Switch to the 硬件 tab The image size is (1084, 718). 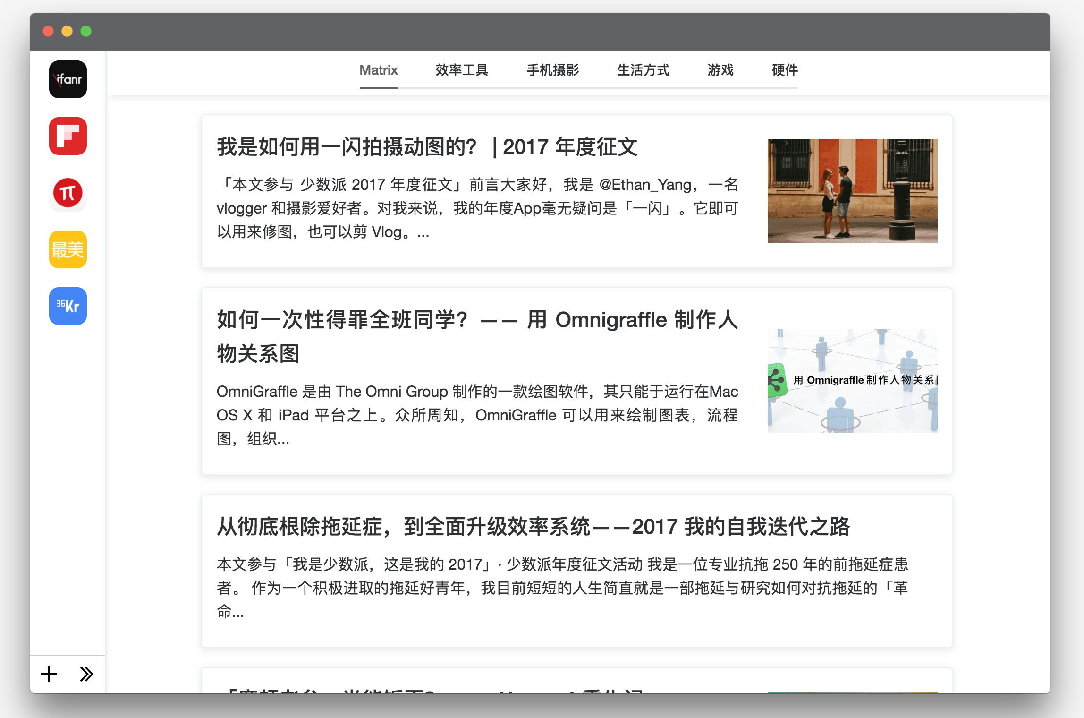click(784, 70)
